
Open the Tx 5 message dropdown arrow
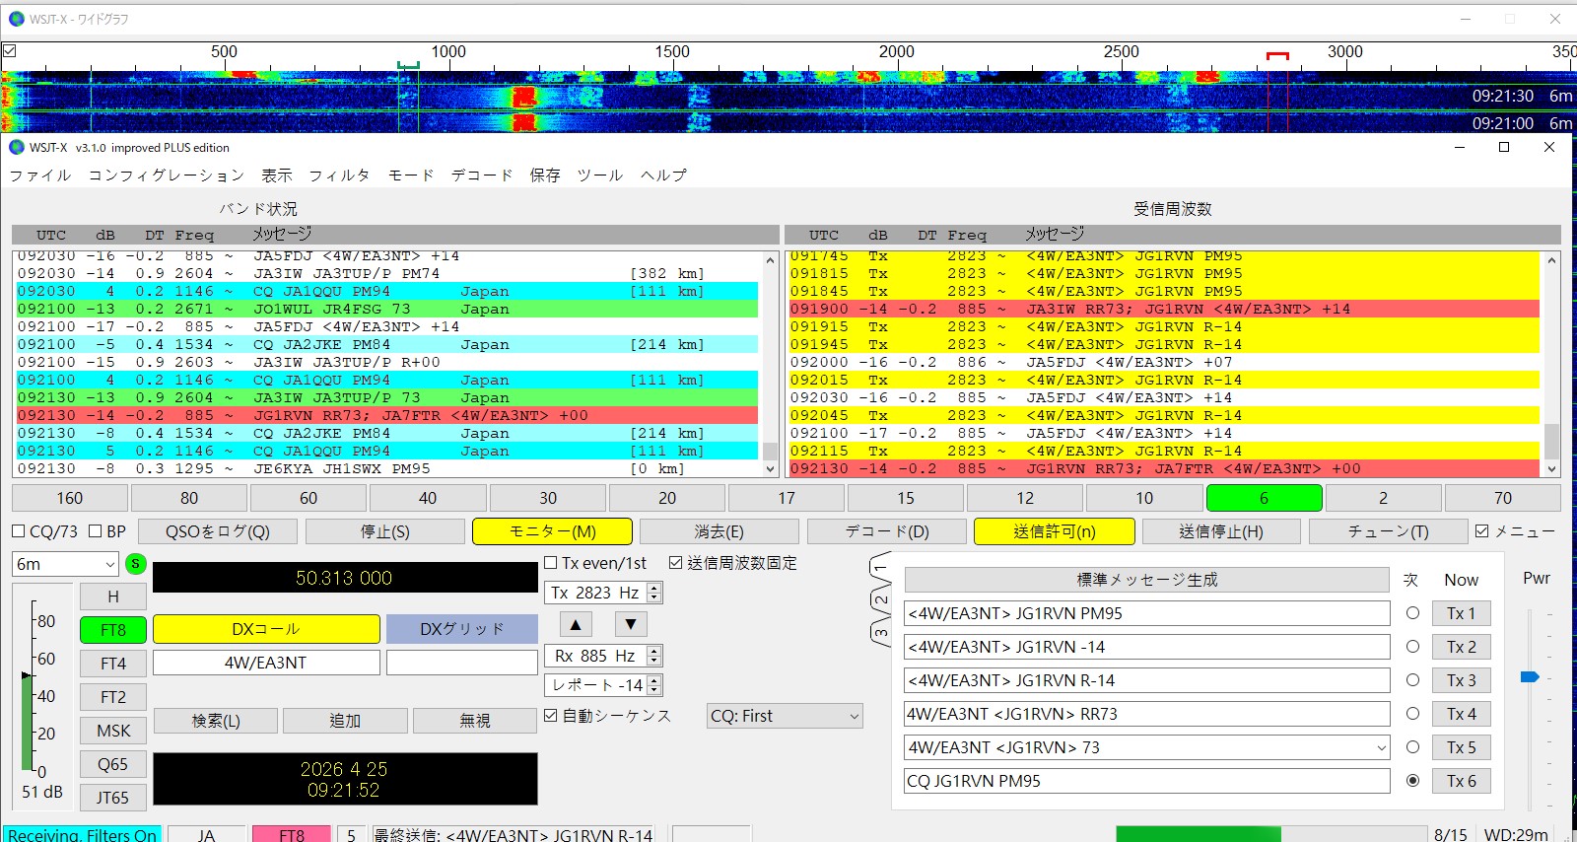(x=1381, y=747)
